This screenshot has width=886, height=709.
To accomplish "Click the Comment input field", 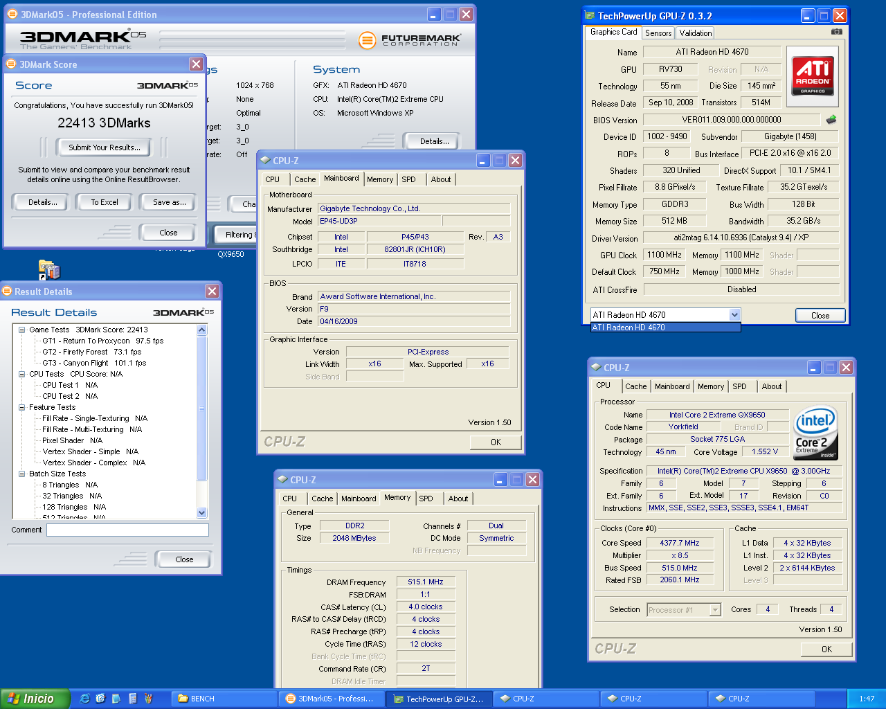I will click(x=127, y=530).
